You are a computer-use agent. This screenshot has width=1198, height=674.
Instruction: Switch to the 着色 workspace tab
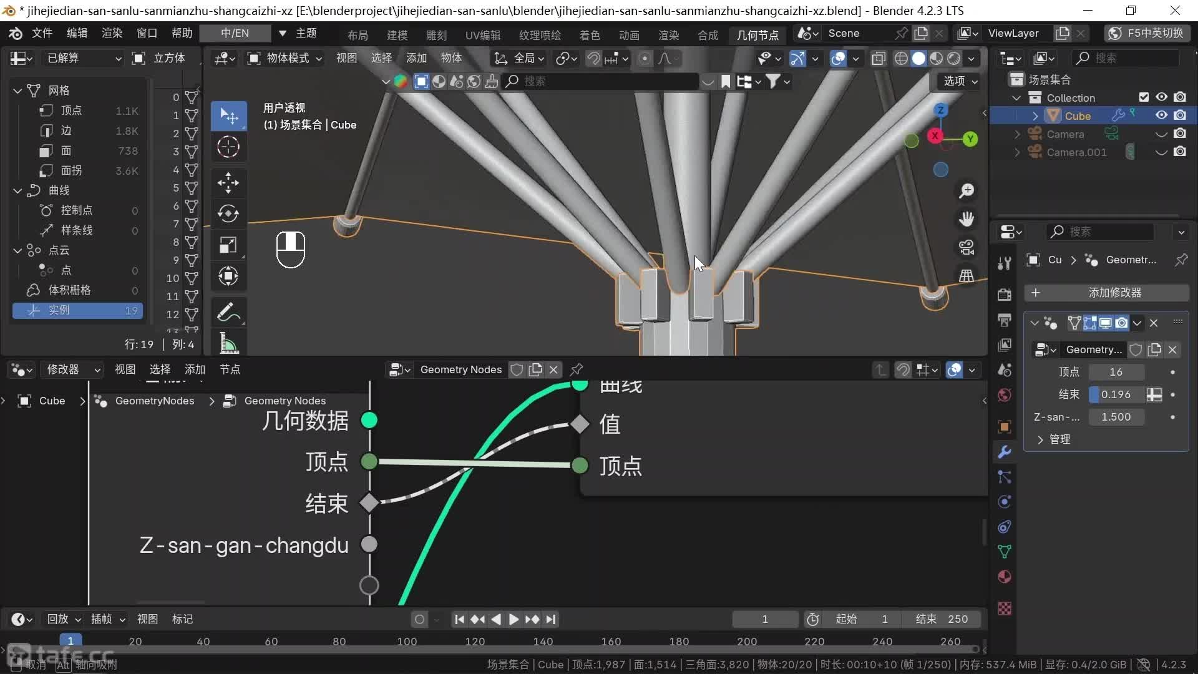pyautogui.click(x=589, y=35)
